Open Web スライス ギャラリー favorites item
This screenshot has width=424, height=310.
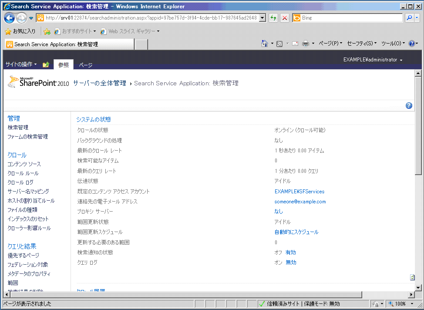pyautogui.click(x=130, y=31)
